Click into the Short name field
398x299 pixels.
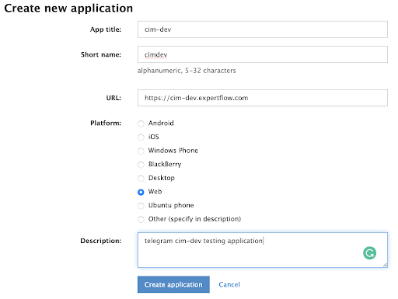(x=263, y=54)
